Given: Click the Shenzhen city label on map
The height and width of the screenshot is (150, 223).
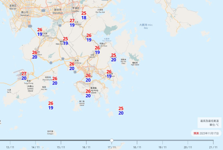Looking at the screenshot, I should pos(58,11).
